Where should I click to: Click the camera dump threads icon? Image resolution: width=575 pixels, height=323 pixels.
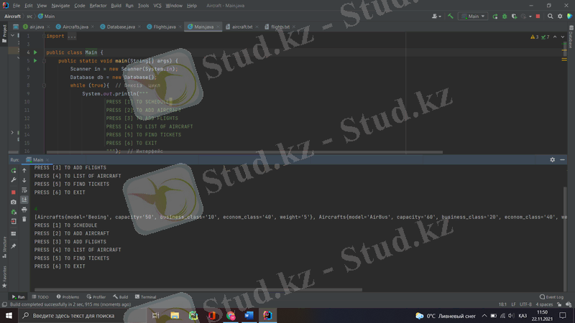(x=14, y=202)
